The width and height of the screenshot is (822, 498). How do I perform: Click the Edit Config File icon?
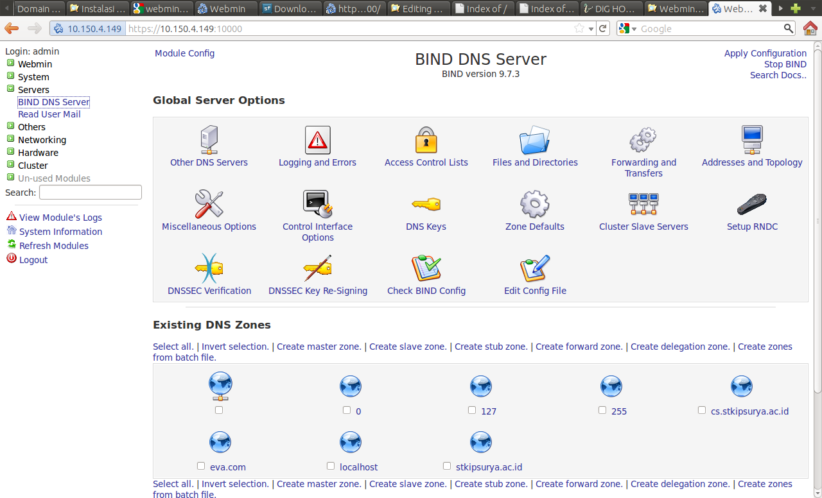coord(534,268)
